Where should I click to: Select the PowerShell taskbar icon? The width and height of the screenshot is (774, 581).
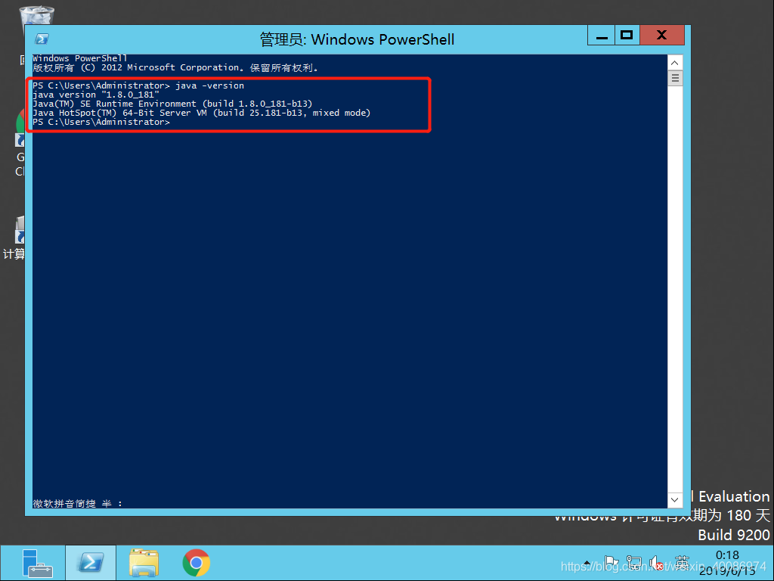(x=91, y=563)
